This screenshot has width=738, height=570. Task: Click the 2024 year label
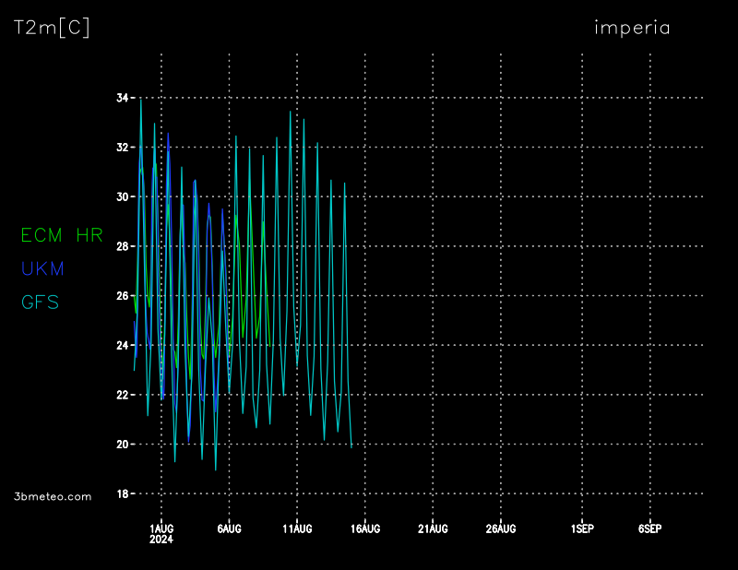point(161,540)
